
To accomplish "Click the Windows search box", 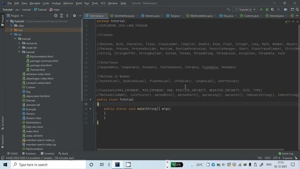I will (x=48, y=165).
